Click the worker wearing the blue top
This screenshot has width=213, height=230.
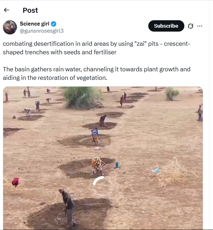click(95, 135)
